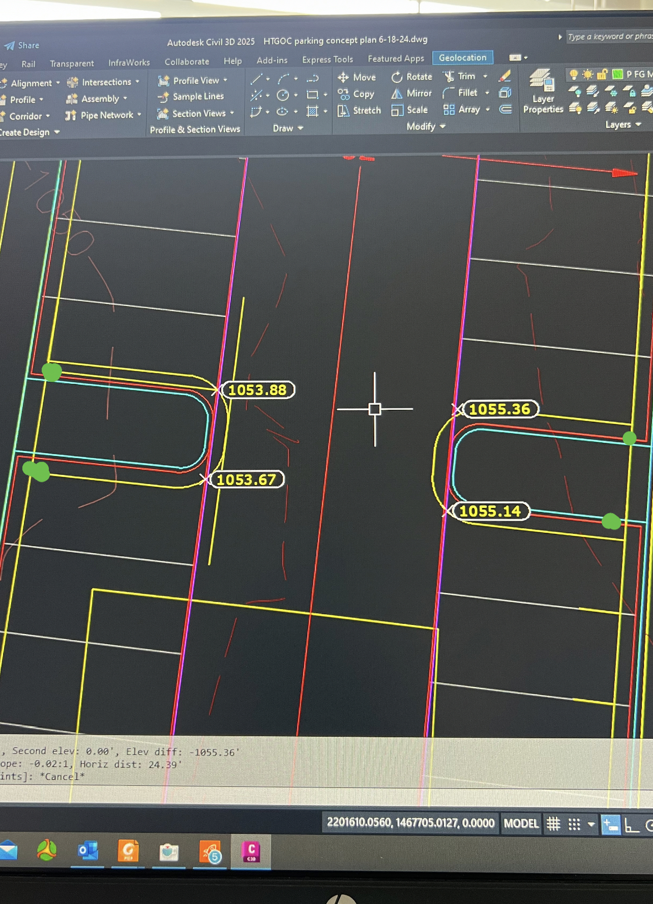The image size is (653, 904).
Task: Click the layer color swatch in layer combo
Action: click(x=617, y=74)
